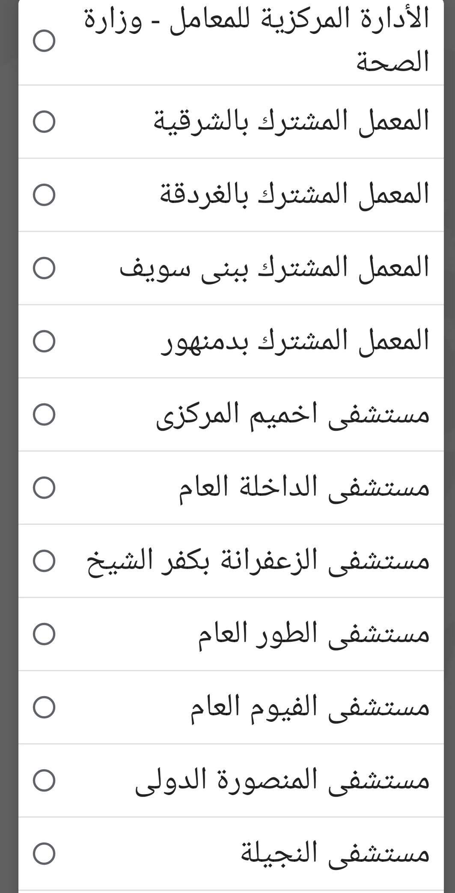
Task: Select مستشفى المنصورة الدولى radio button
Action: click(44, 780)
